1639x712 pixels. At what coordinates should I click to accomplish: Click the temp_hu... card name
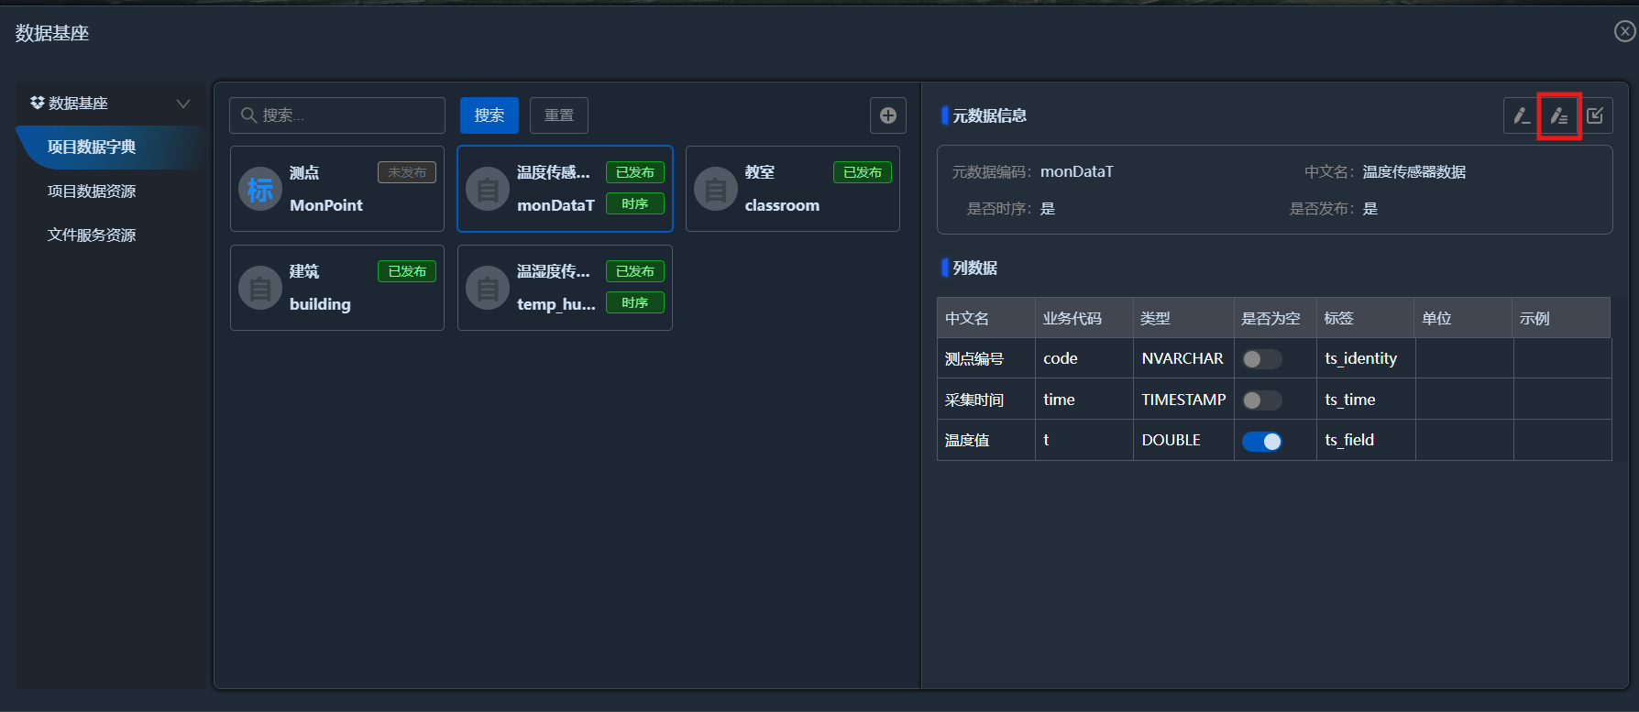coord(555,304)
